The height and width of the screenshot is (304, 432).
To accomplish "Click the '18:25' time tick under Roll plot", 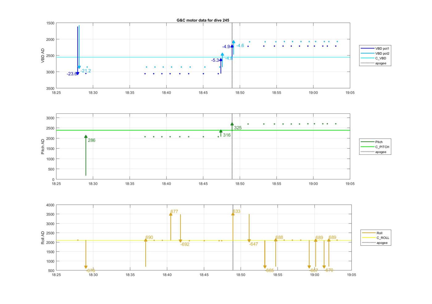I will coord(56,275).
